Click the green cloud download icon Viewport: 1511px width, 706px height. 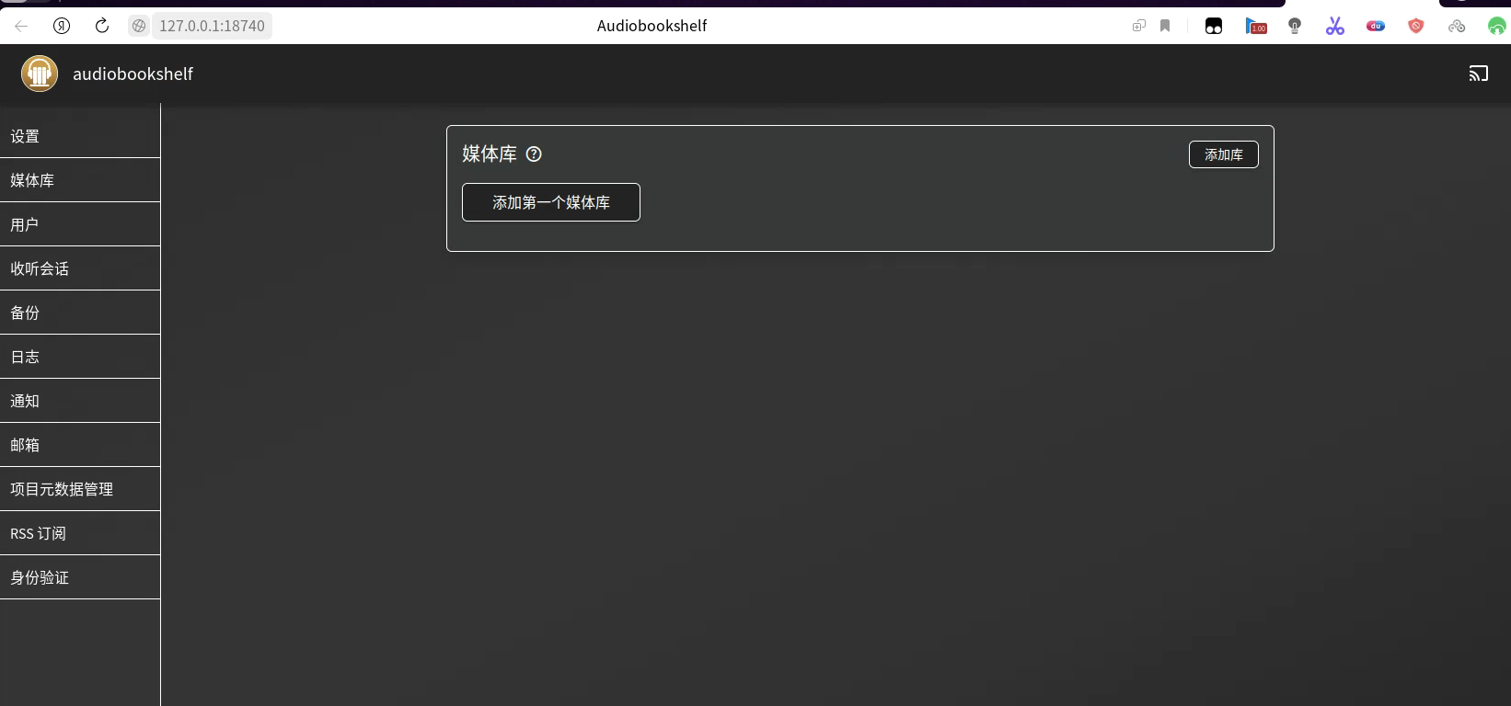click(x=1496, y=26)
